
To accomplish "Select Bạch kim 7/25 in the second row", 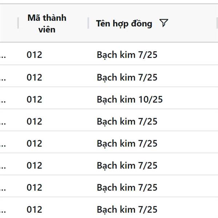I will point(127,77).
